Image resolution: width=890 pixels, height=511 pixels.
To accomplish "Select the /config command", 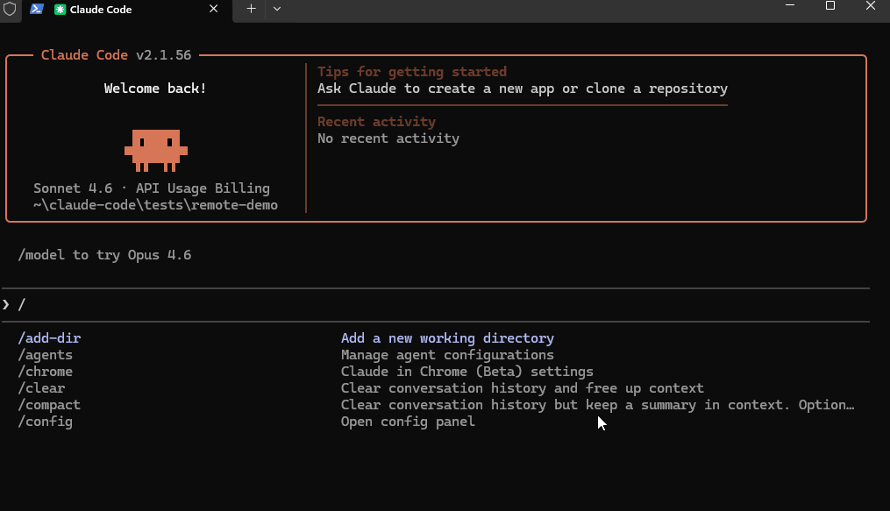I will [46, 422].
